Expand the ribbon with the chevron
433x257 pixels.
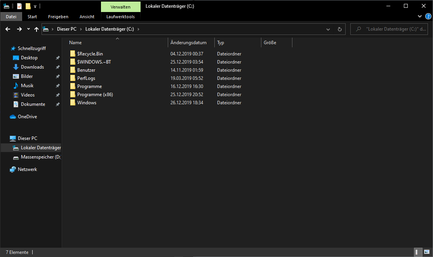[x=420, y=16]
